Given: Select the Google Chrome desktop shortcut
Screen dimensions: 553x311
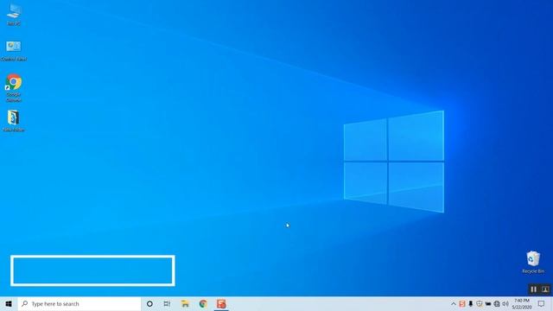Looking at the screenshot, I should 14,88.
